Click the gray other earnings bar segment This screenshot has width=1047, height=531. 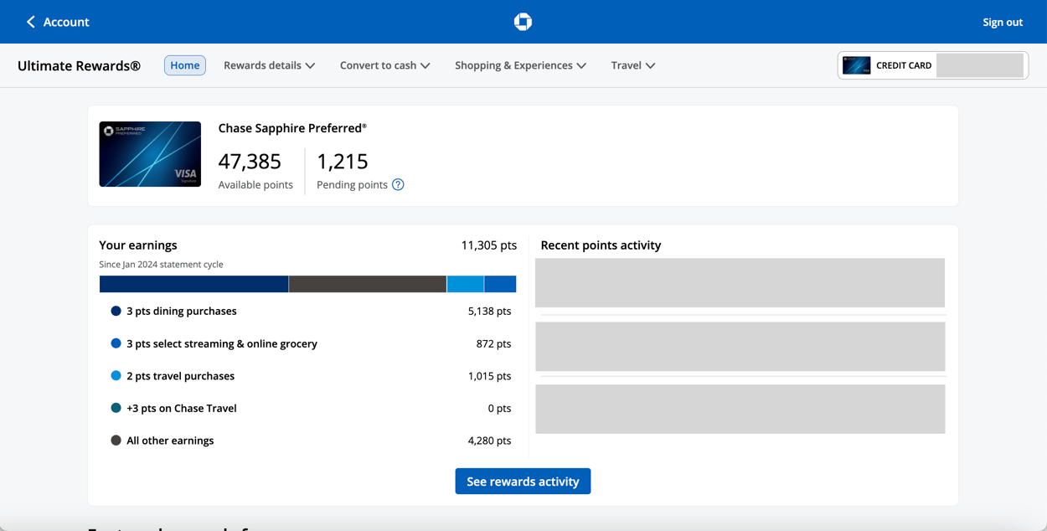(367, 285)
